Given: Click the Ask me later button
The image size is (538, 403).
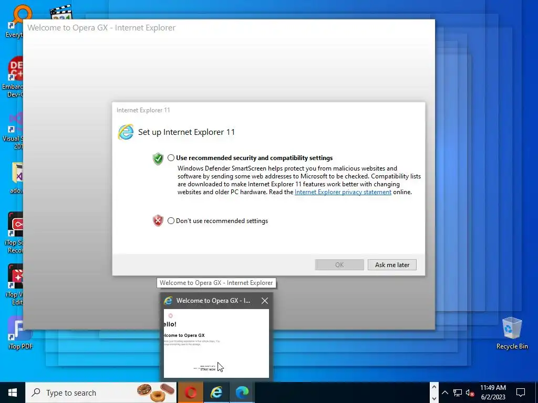Looking at the screenshot, I should click(x=392, y=265).
